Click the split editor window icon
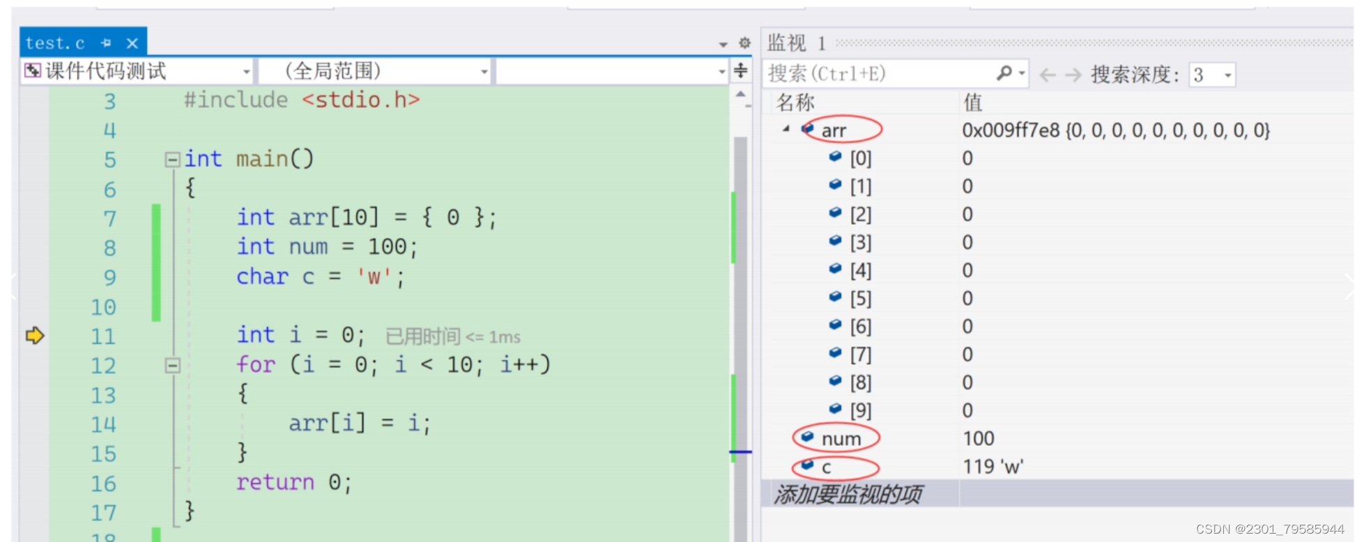 coord(741,70)
